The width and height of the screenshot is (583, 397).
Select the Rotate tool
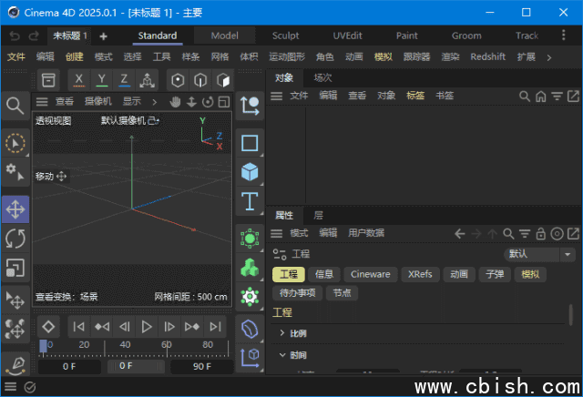pyautogui.click(x=15, y=239)
